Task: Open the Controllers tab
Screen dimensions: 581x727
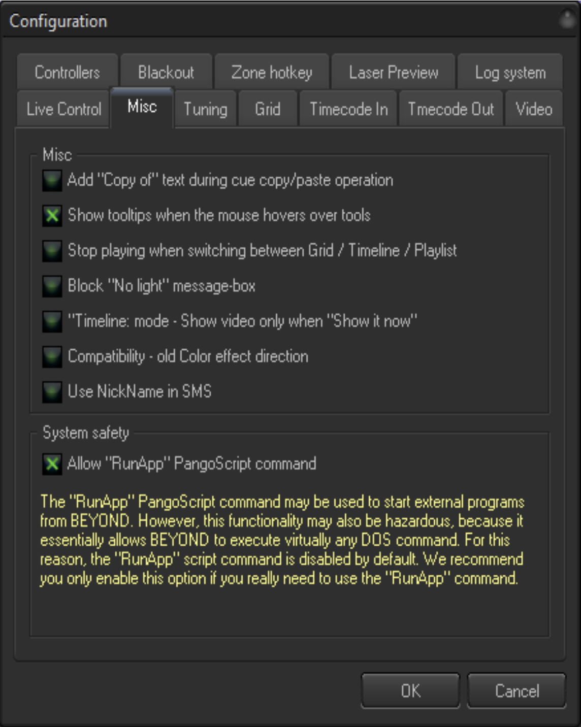Action: pyautogui.click(x=67, y=72)
